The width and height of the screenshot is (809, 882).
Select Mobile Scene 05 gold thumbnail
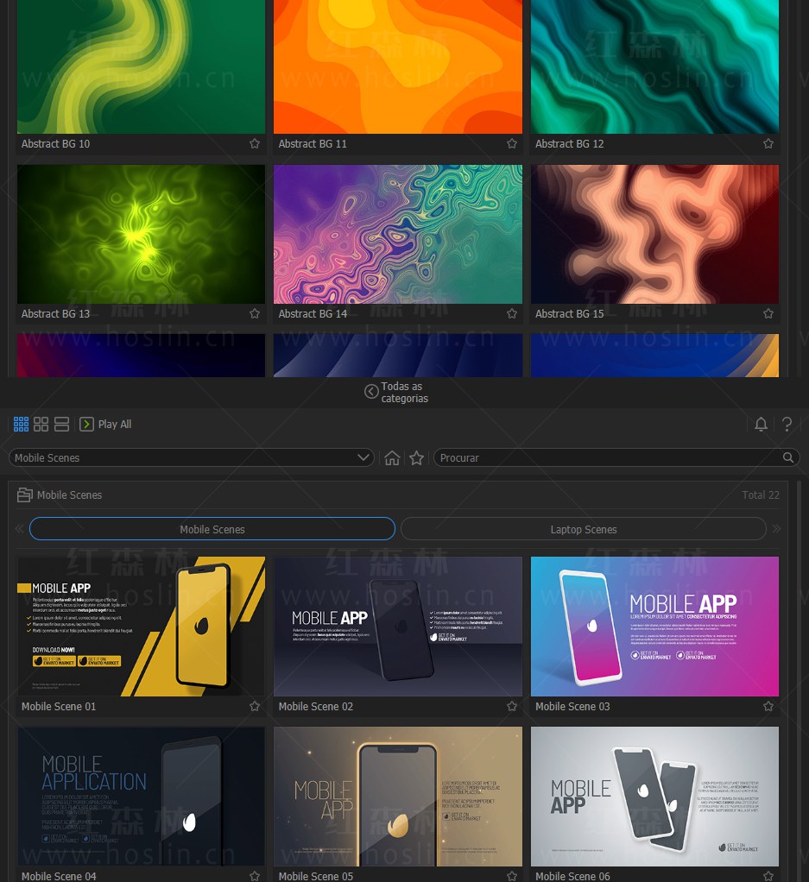[398, 797]
